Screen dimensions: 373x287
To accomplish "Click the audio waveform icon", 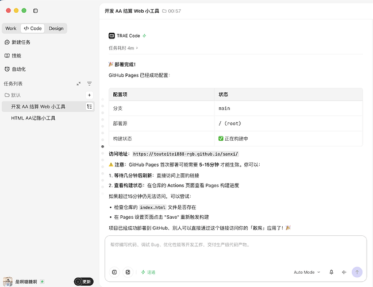I will click(x=344, y=272).
